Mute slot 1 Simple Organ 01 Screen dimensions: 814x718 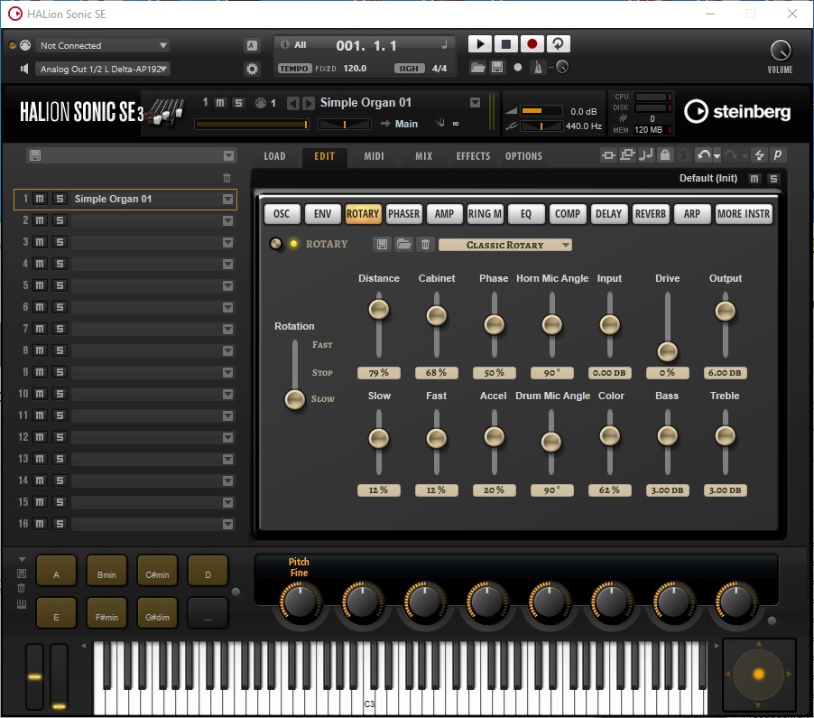(40, 199)
